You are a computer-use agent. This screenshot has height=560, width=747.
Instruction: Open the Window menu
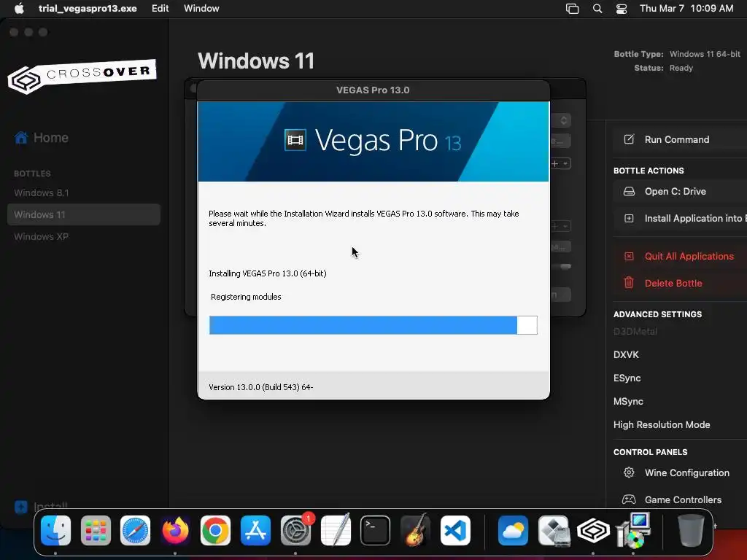pyautogui.click(x=201, y=9)
